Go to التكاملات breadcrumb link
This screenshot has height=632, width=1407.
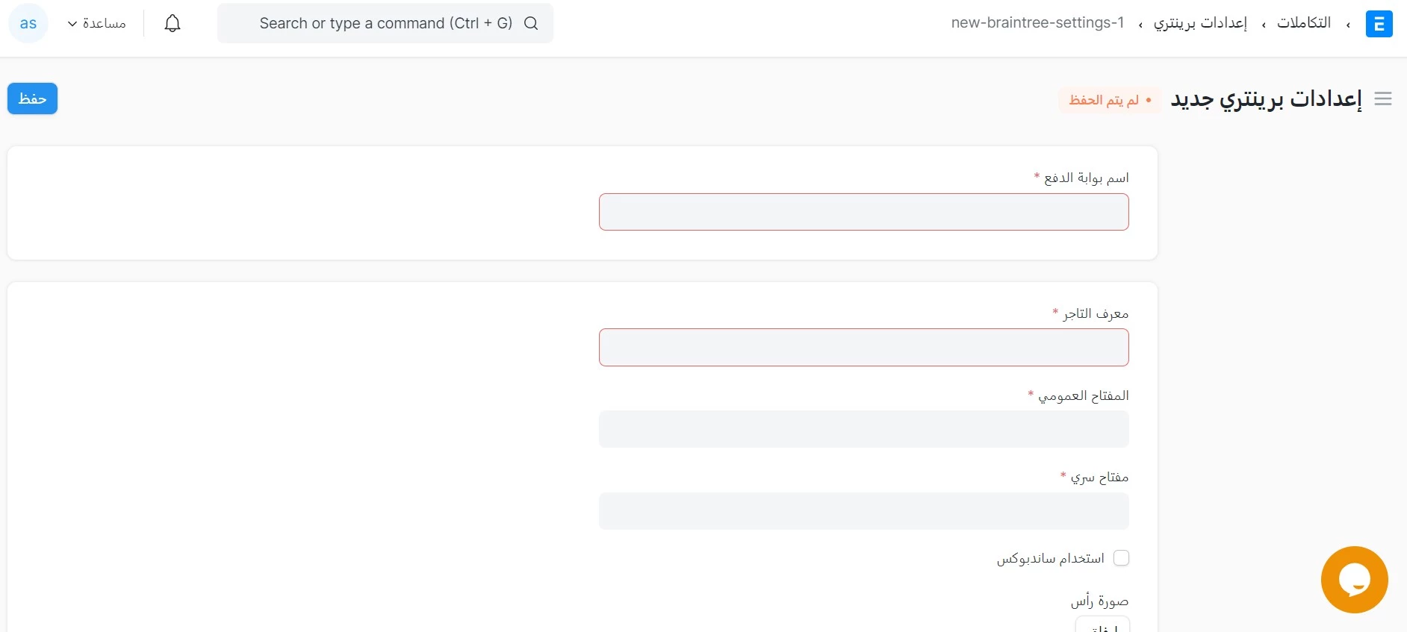1304,23
